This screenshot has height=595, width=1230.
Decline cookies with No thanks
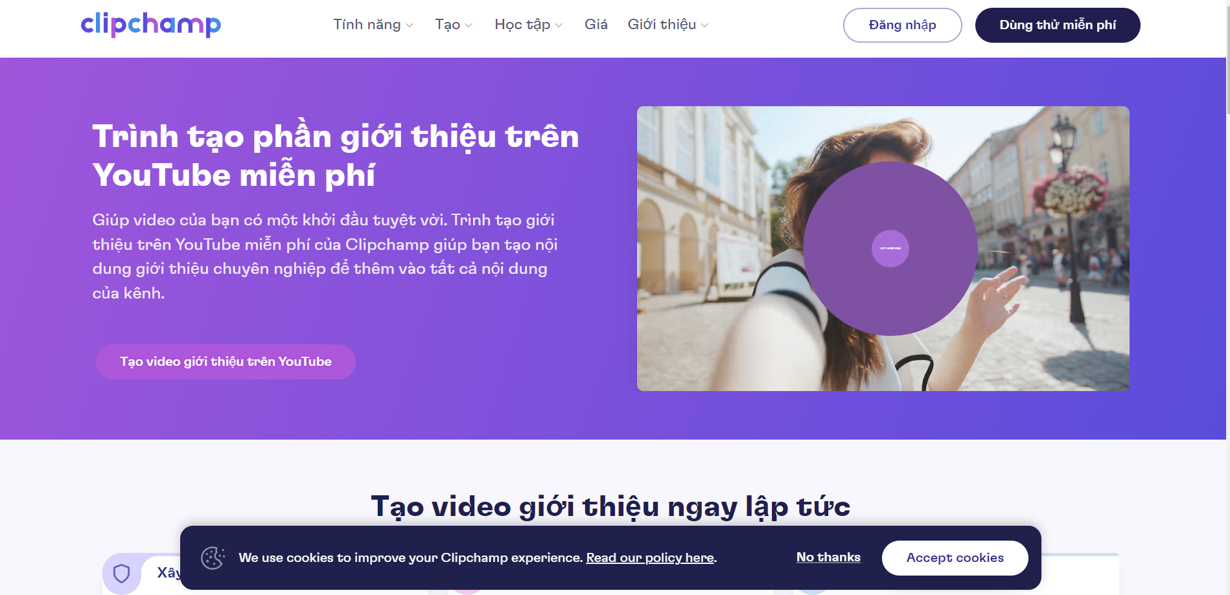(x=828, y=557)
